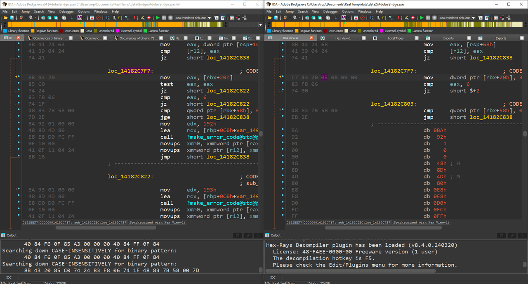Screen dimensions: 528x284
Task: Expand the navigation band dropdown arrow in the i64 window
Action: coord(260,24)
